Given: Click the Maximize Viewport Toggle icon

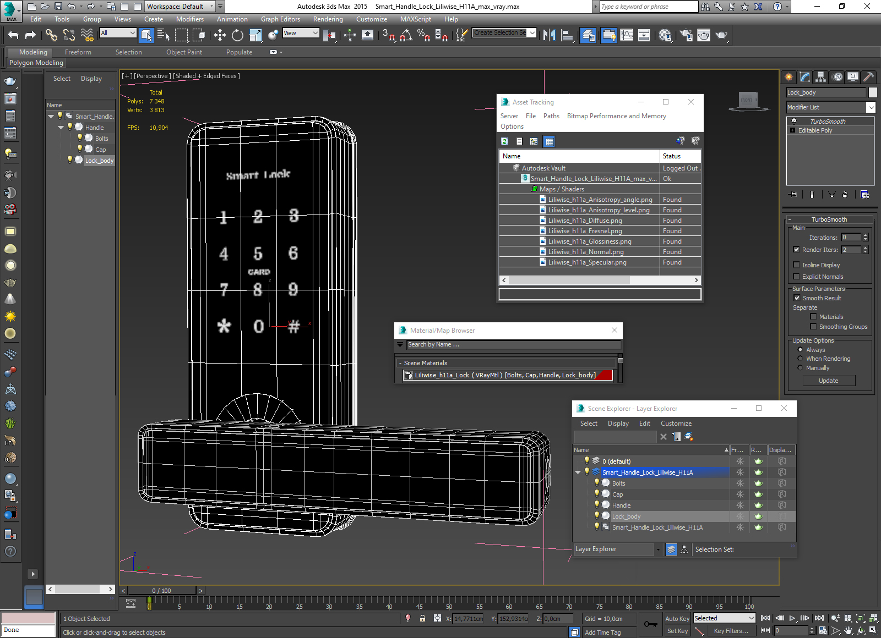Looking at the screenshot, I should coord(873,630).
